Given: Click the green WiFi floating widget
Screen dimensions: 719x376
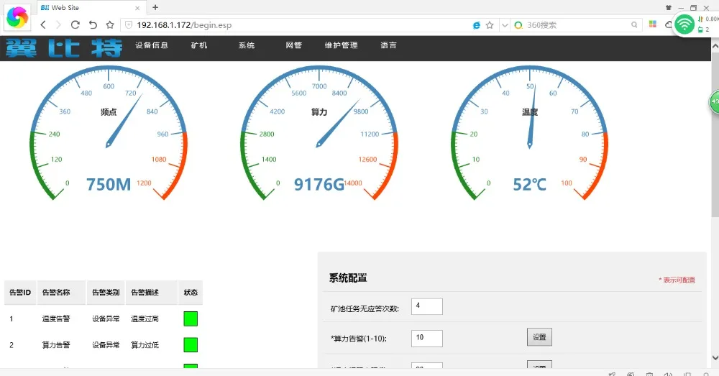Looking at the screenshot, I should tap(684, 24).
